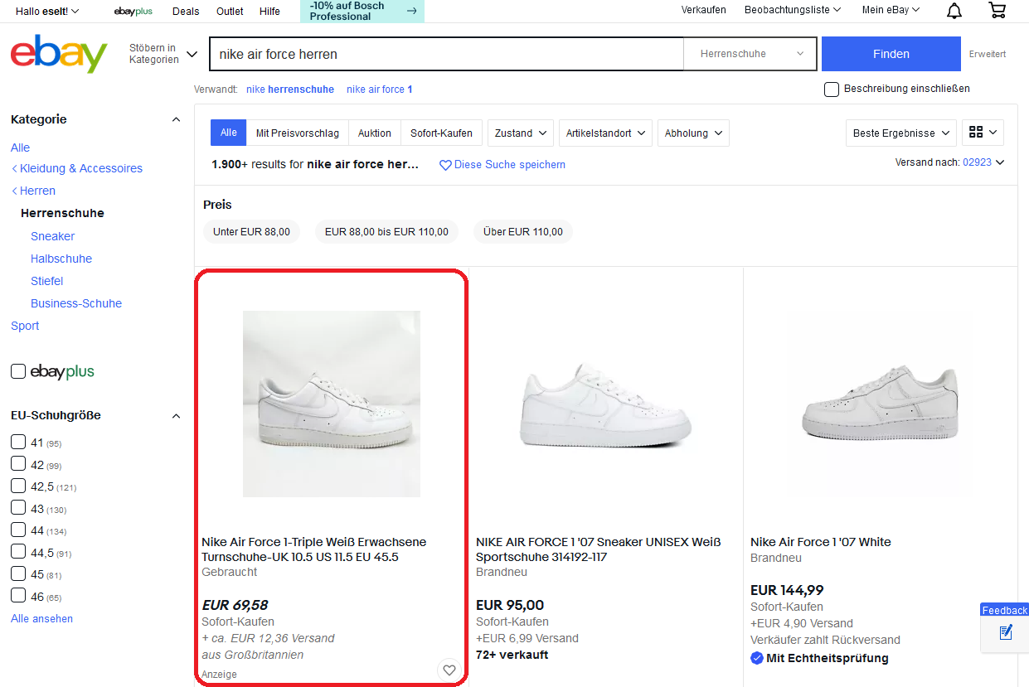Check EU shoe size 42
Viewport: 1029px width, 687px height.
coord(18,464)
